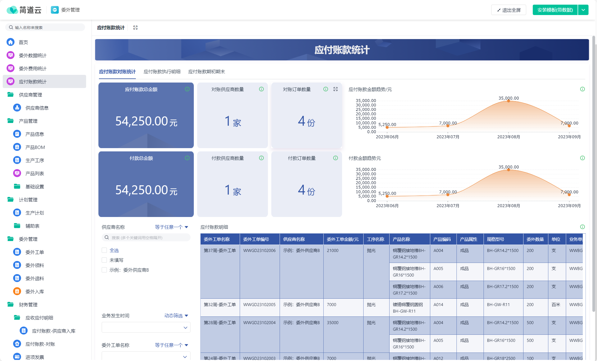The width and height of the screenshot is (597, 361).
Task: Click info icon on 付款订单数量 card
Action: [335, 158]
